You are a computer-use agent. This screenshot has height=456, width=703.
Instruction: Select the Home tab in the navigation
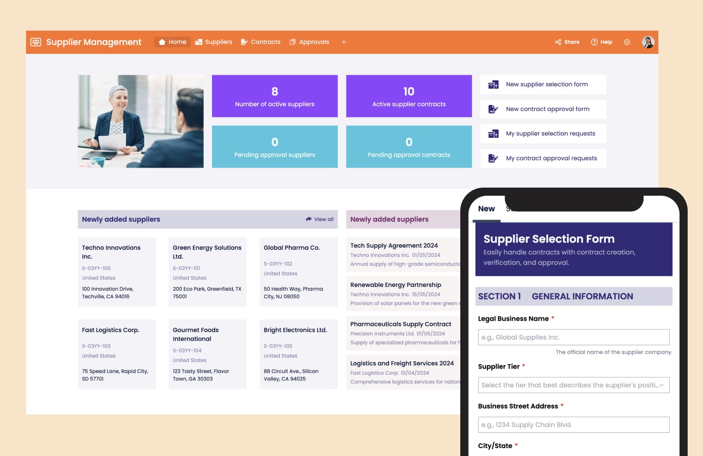172,42
